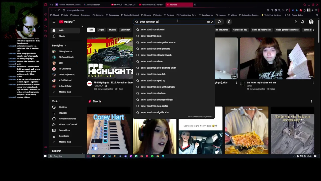Switch to Forza Horizon 6 browser tab
This screenshot has width=321, height=181.
click(x=151, y=5)
